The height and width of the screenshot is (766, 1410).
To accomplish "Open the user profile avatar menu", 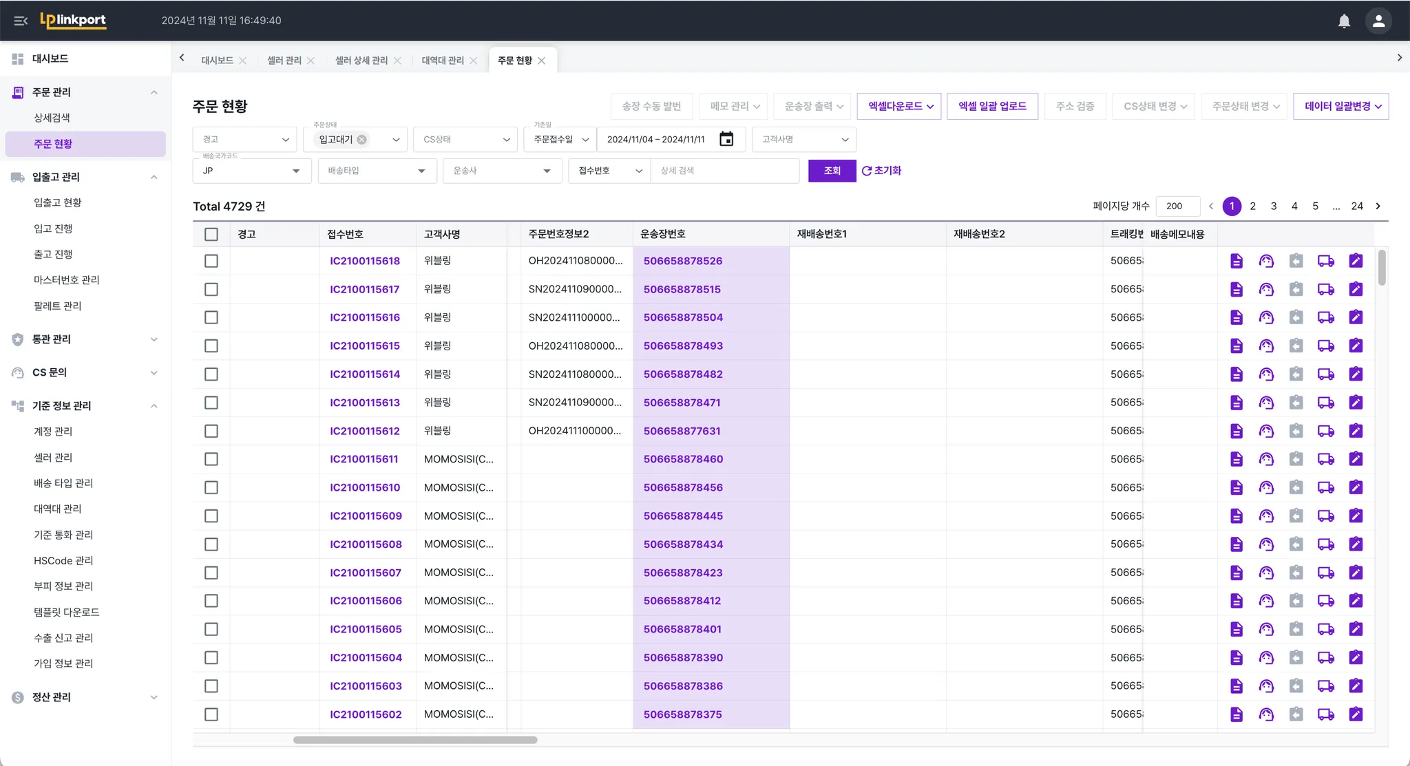I will [x=1378, y=21].
